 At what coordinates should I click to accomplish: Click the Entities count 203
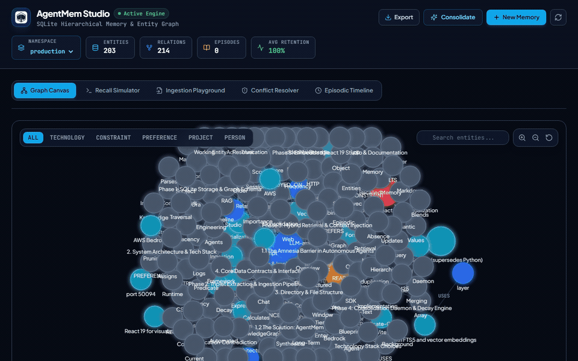[110, 51]
